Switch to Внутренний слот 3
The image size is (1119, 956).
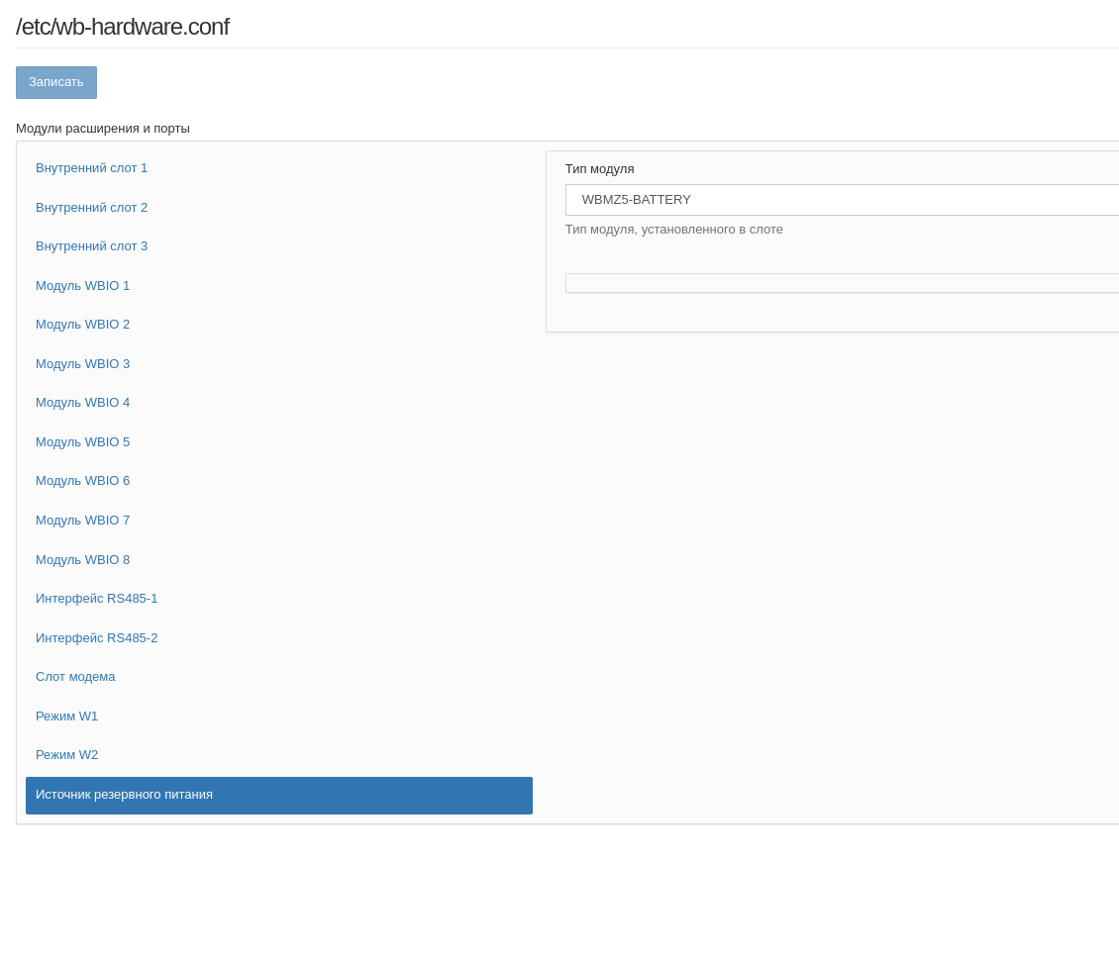[91, 246]
